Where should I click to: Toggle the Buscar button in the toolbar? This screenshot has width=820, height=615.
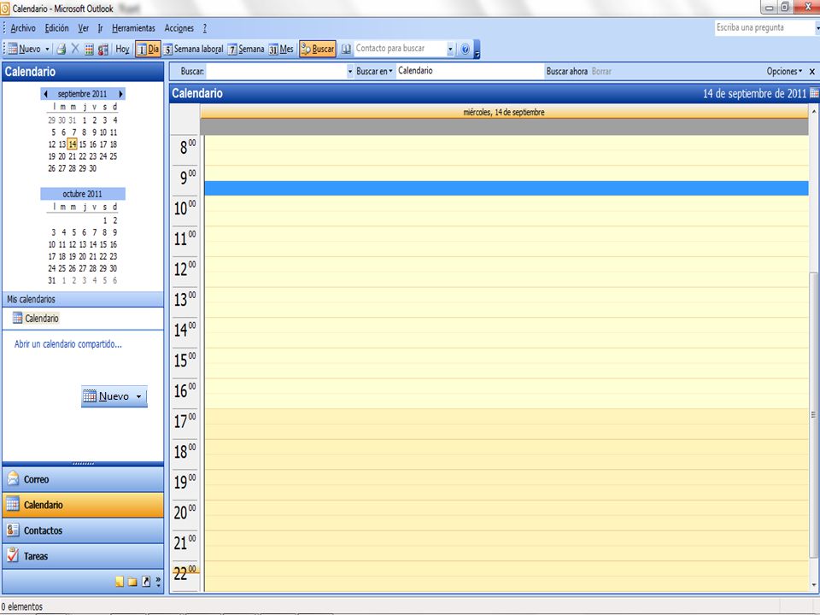point(318,49)
